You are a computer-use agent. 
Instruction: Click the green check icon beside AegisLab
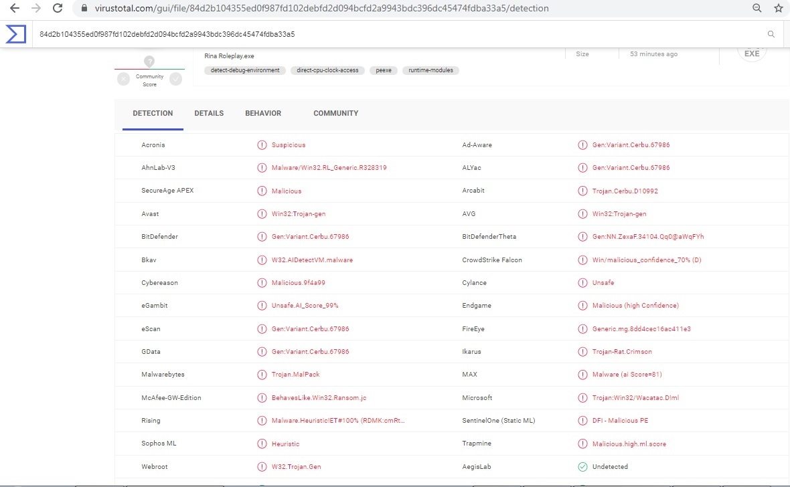(x=582, y=467)
